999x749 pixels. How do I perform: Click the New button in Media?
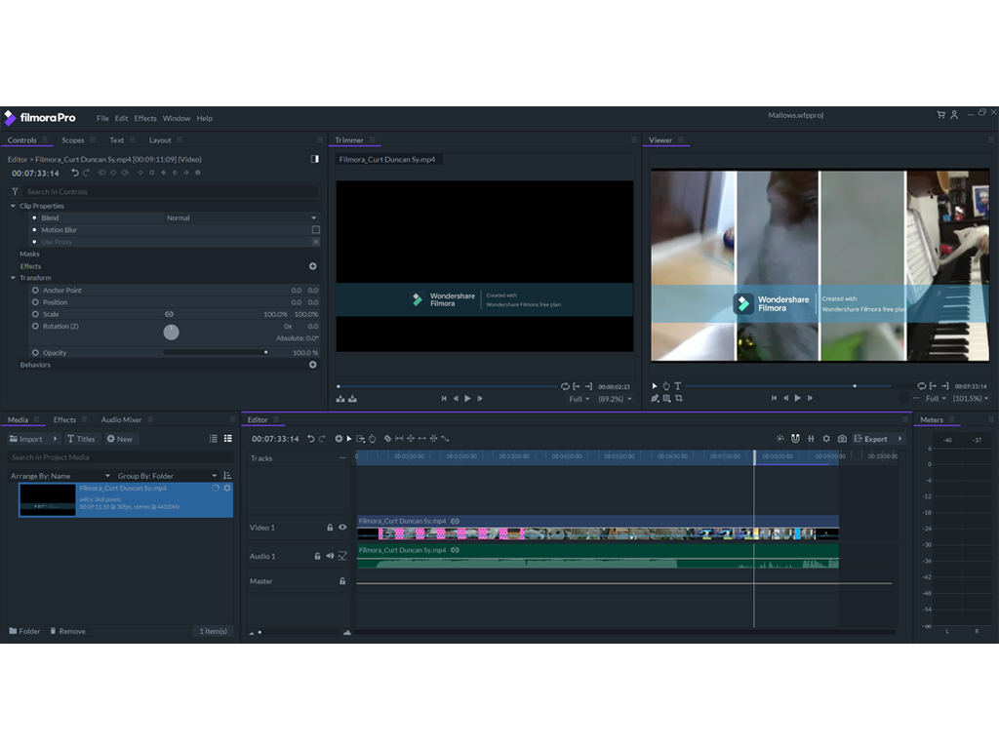(x=120, y=439)
